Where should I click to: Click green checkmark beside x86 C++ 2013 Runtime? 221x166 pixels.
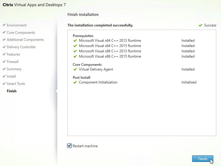[75, 51]
